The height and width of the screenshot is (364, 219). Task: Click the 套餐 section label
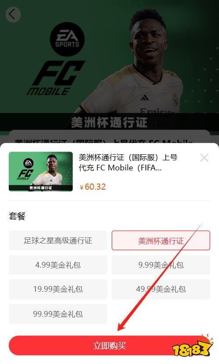click(x=17, y=216)
